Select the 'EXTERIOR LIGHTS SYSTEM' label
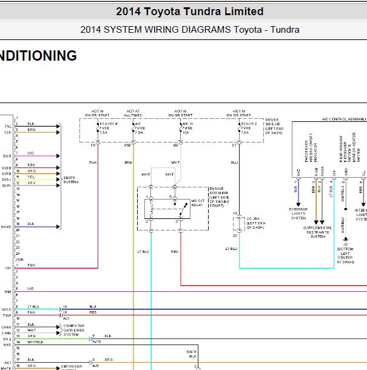 (298, 214)
